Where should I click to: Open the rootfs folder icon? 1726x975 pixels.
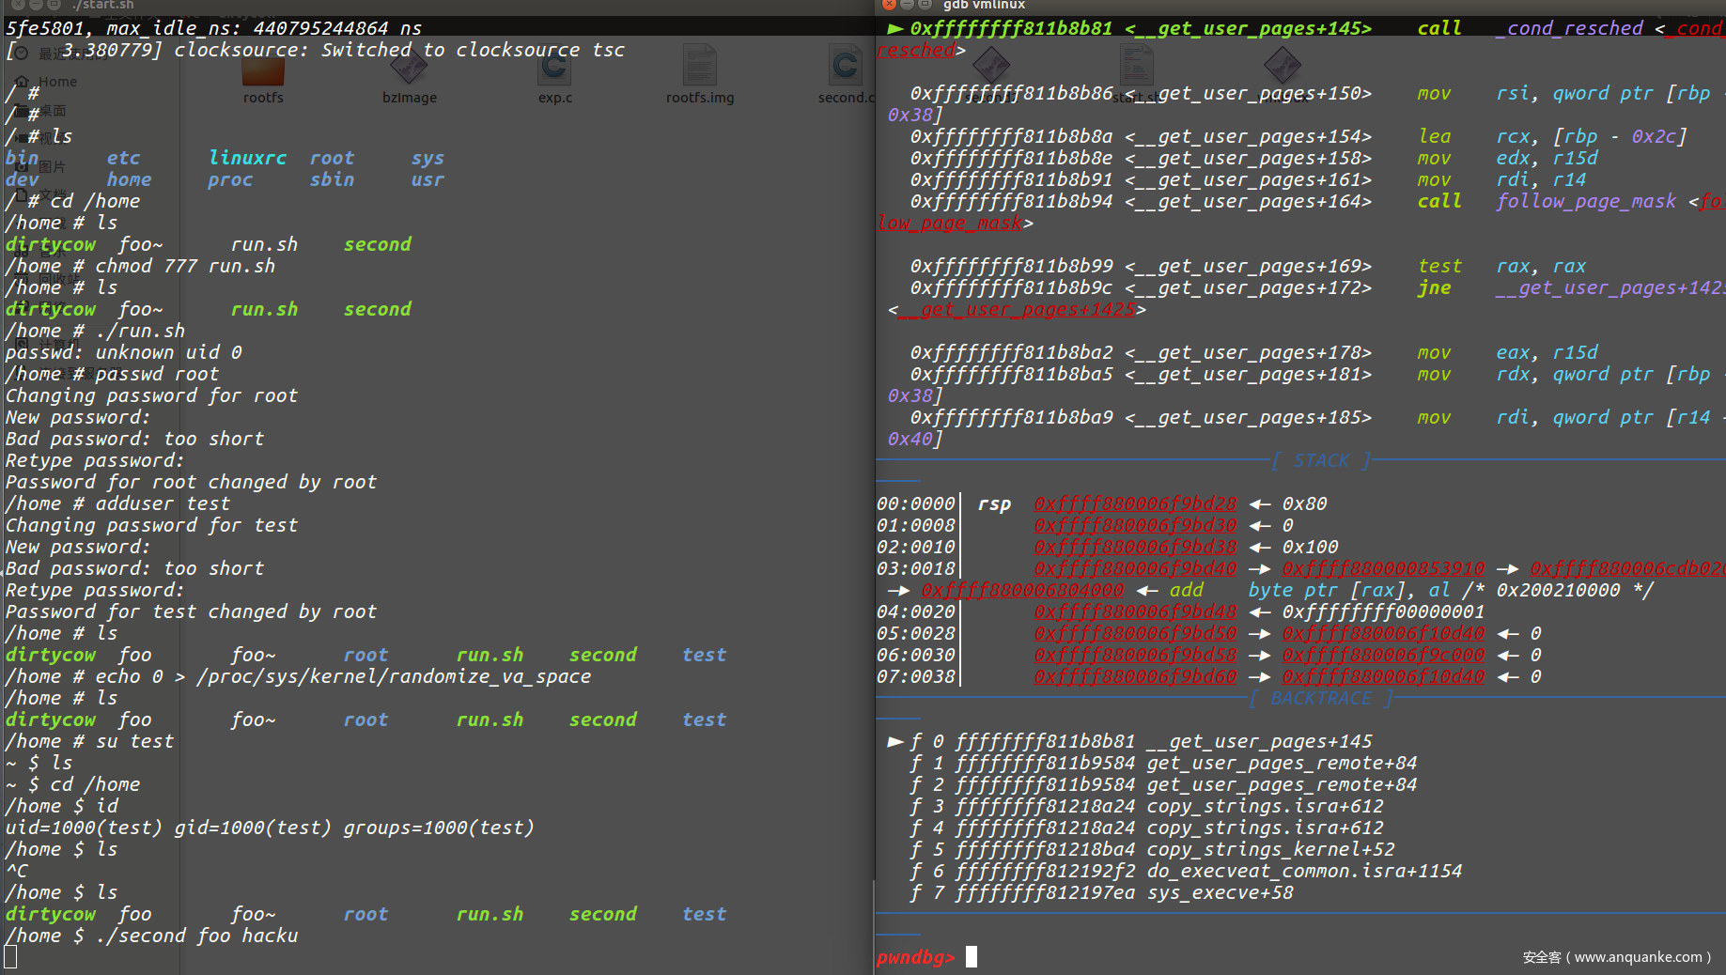[263, 73]
